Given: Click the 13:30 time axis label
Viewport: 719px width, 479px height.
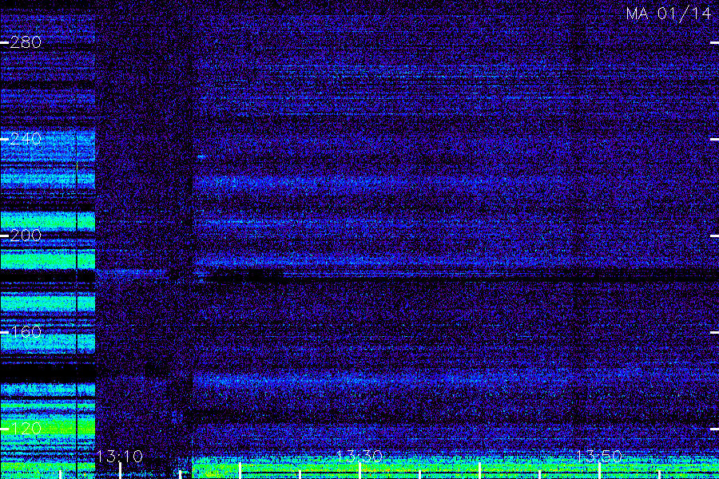Looking at the screenshot, I should point(359,457).
